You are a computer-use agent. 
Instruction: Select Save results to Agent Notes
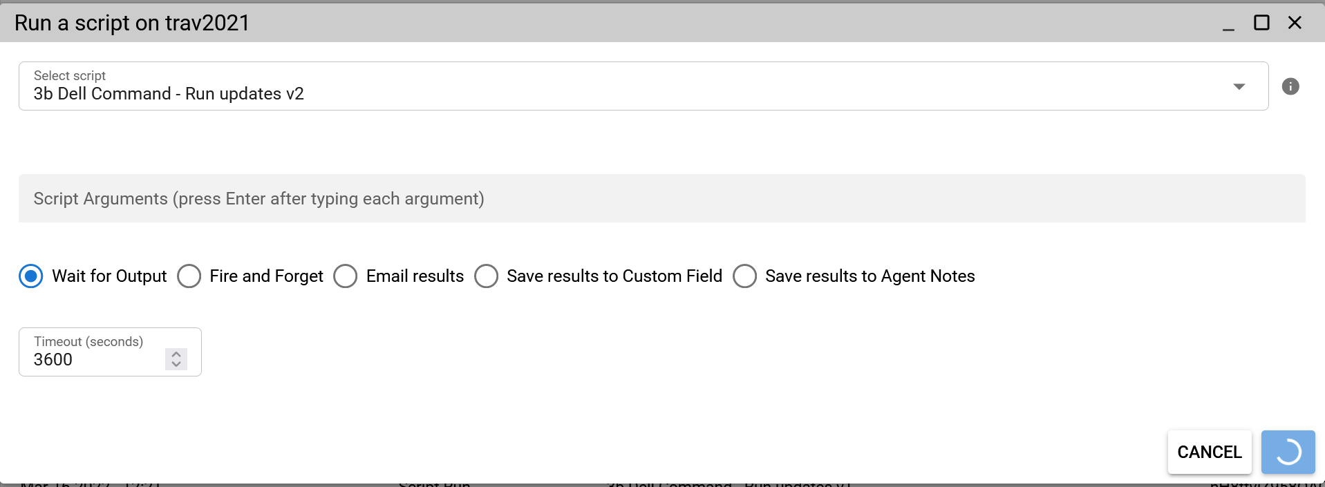point(744,276)
